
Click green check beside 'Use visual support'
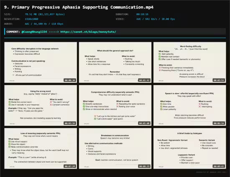tap(9, 142)
